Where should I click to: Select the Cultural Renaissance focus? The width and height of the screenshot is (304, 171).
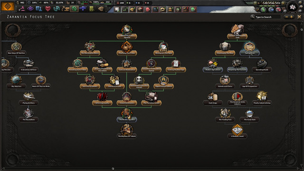coord(127,66)
